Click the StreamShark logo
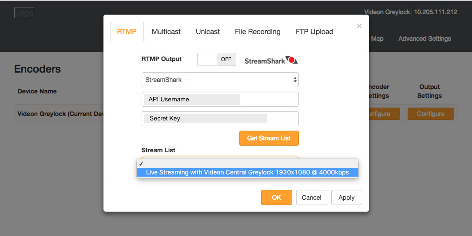 tap(271, 60)
